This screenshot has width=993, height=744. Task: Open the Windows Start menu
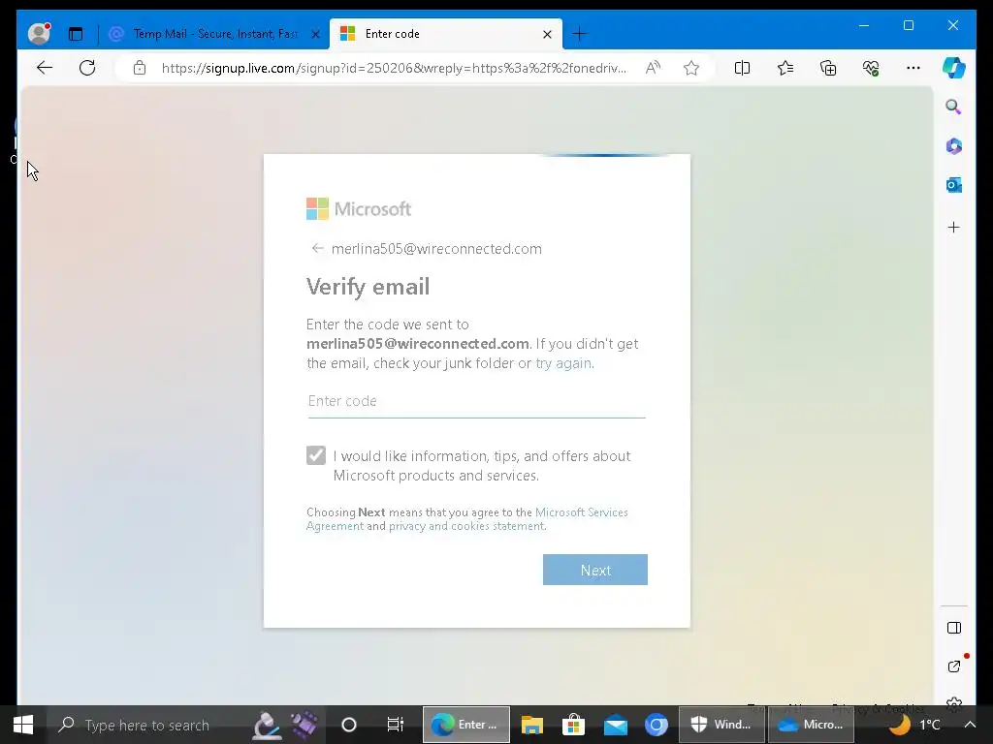(x=23, y=725)
